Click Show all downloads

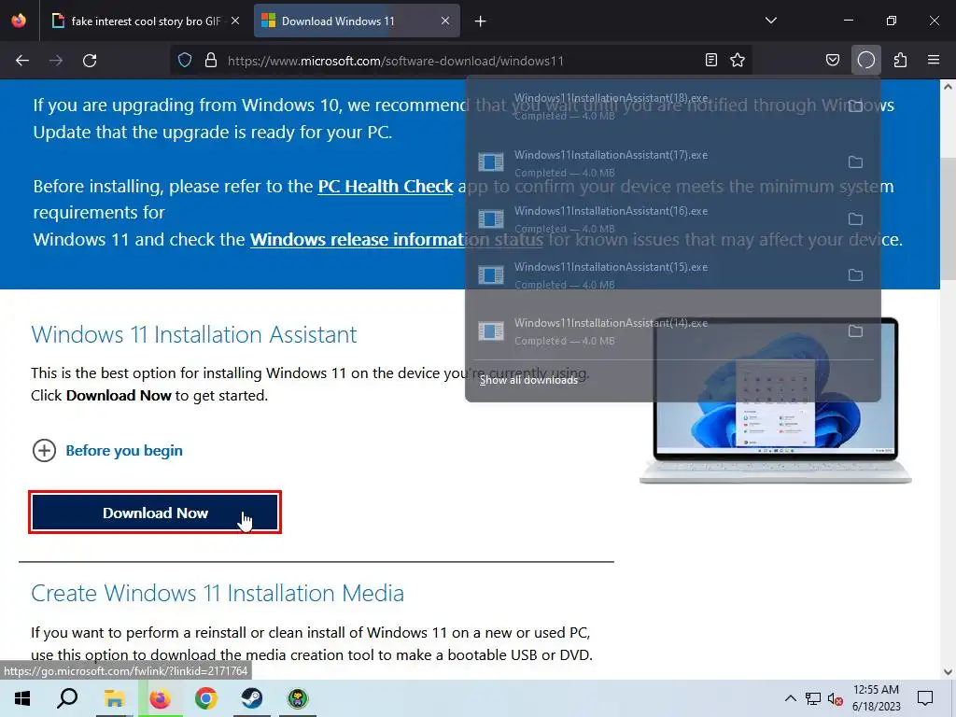pyautogui.click(x=528, y=380)
